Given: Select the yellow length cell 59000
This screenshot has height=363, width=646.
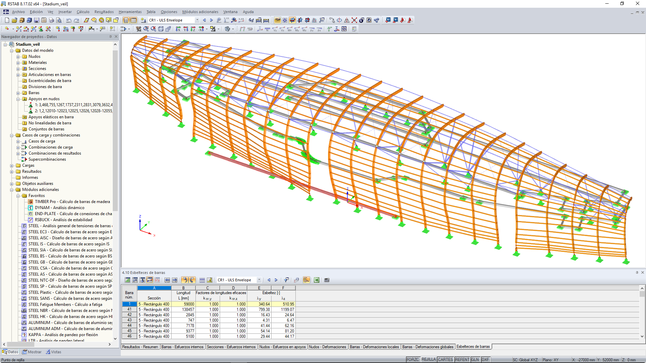Looking at the screenshot, I should pyautogui.click(x=183, y=304).
